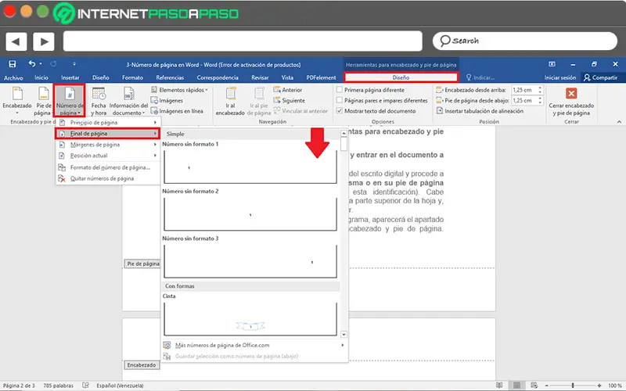Viewport: 626px width, 391px height.
Task: Jump to Anterior section
Action: point(288,90)
